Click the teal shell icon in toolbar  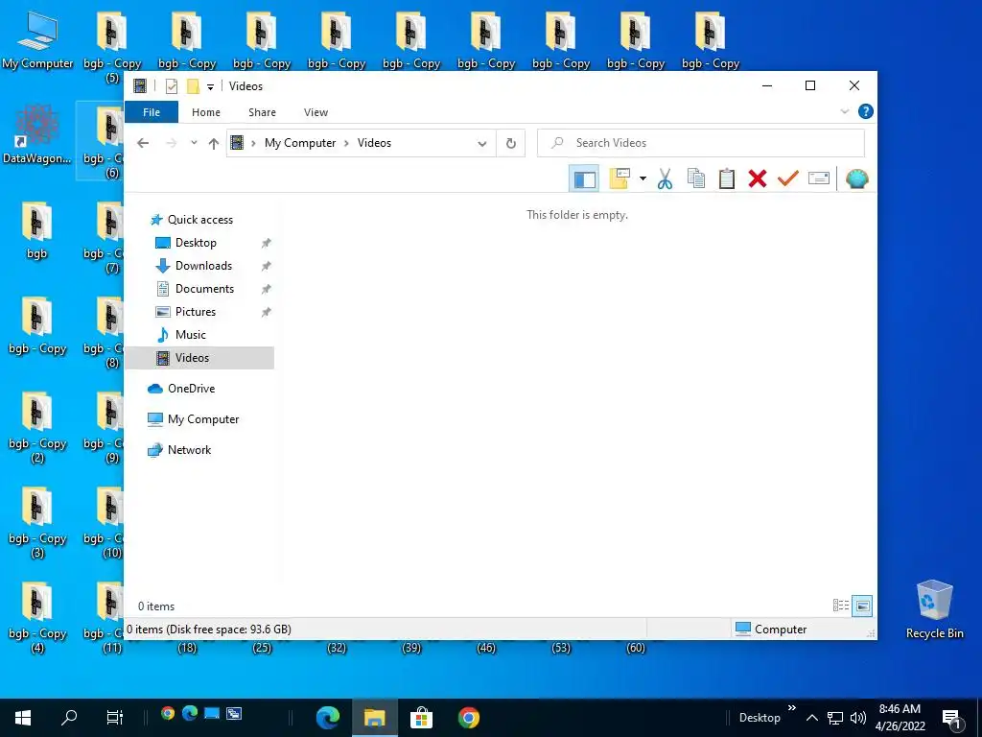(x=856, y=179)
